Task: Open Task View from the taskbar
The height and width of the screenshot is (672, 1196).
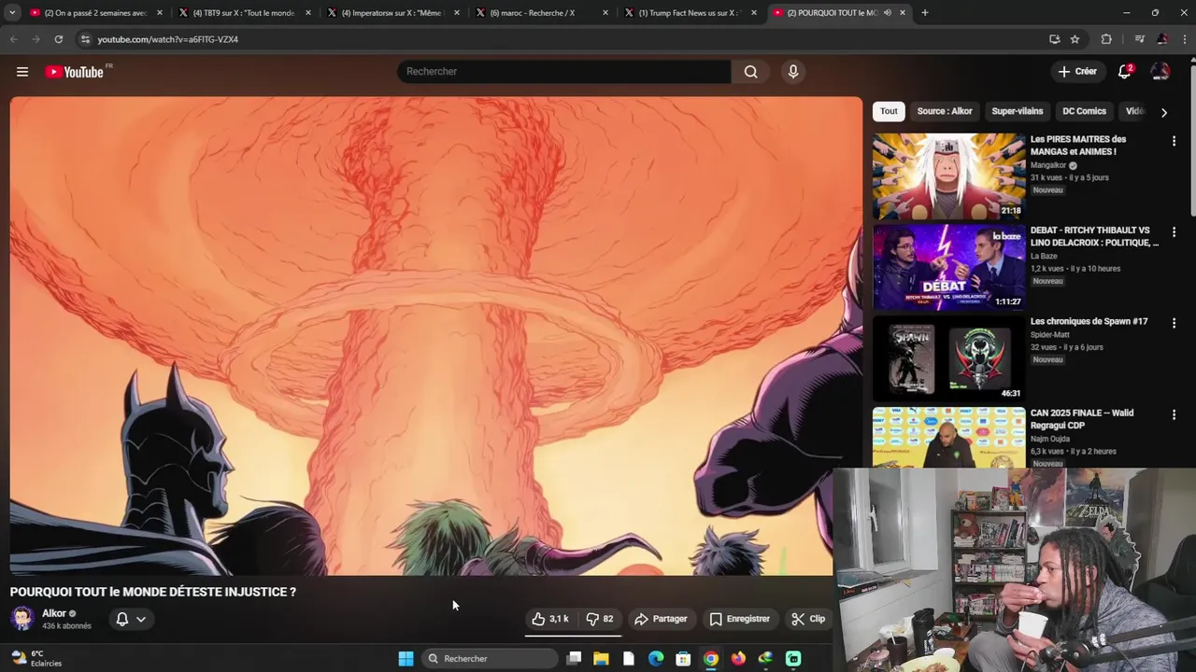Action: [x=574, y=659]
